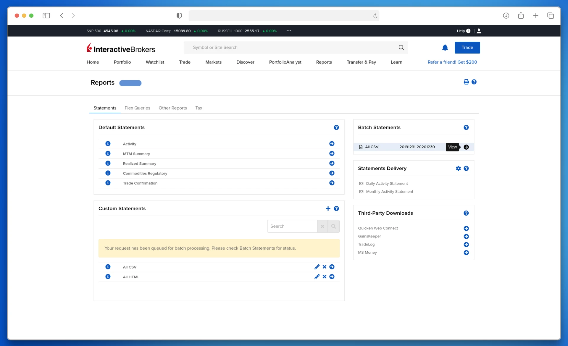Show info for MTM Summary statement
This screenshot has width=568, height=346.
tap(108, 153)
